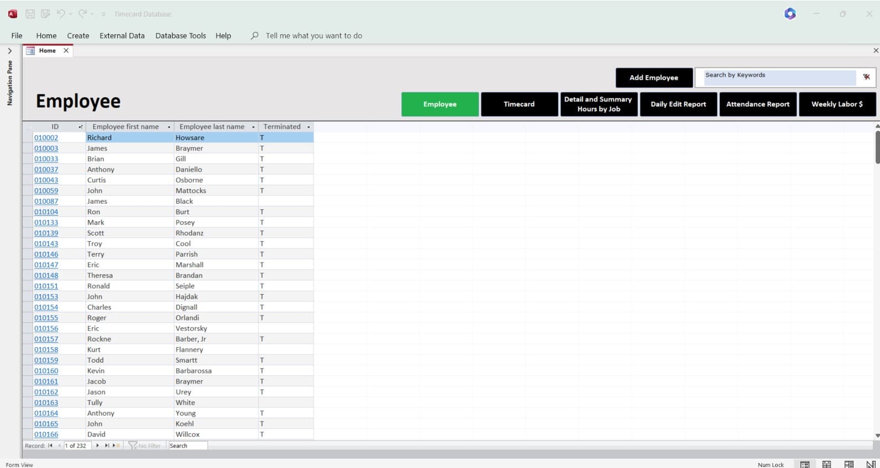Close the object window using right-side X
This screenshot has width=880, height=468.
pos(876,51)
